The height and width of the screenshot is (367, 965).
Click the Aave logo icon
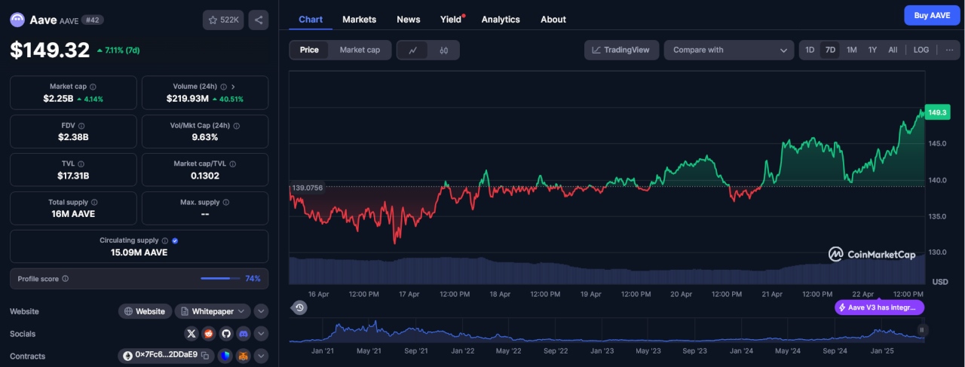pyautogui.click(x=17, y=20)
